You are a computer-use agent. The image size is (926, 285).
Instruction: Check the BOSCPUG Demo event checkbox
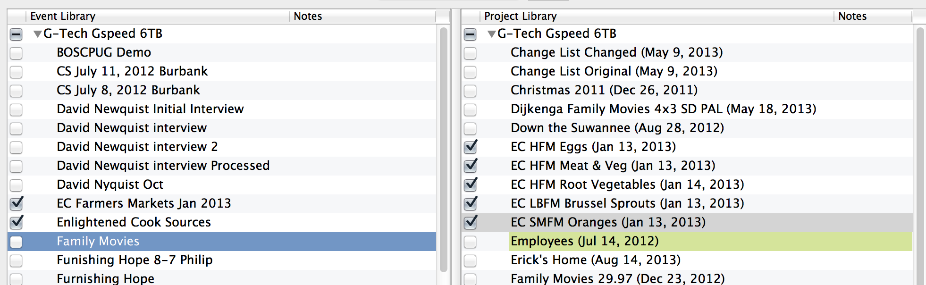tap(16, 53)
